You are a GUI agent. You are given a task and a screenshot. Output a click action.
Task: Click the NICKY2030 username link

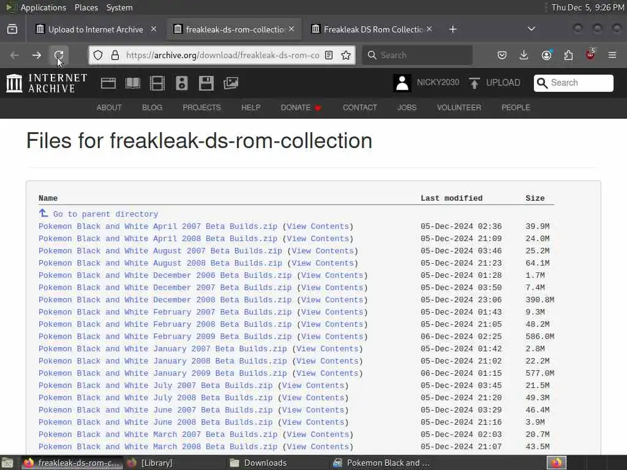[438, 83]
